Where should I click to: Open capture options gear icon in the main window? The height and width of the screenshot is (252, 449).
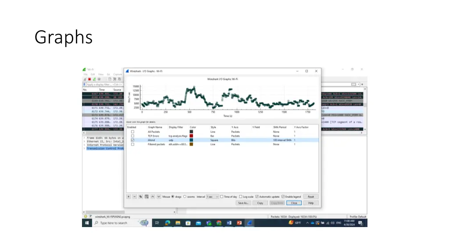click(99, 79)
